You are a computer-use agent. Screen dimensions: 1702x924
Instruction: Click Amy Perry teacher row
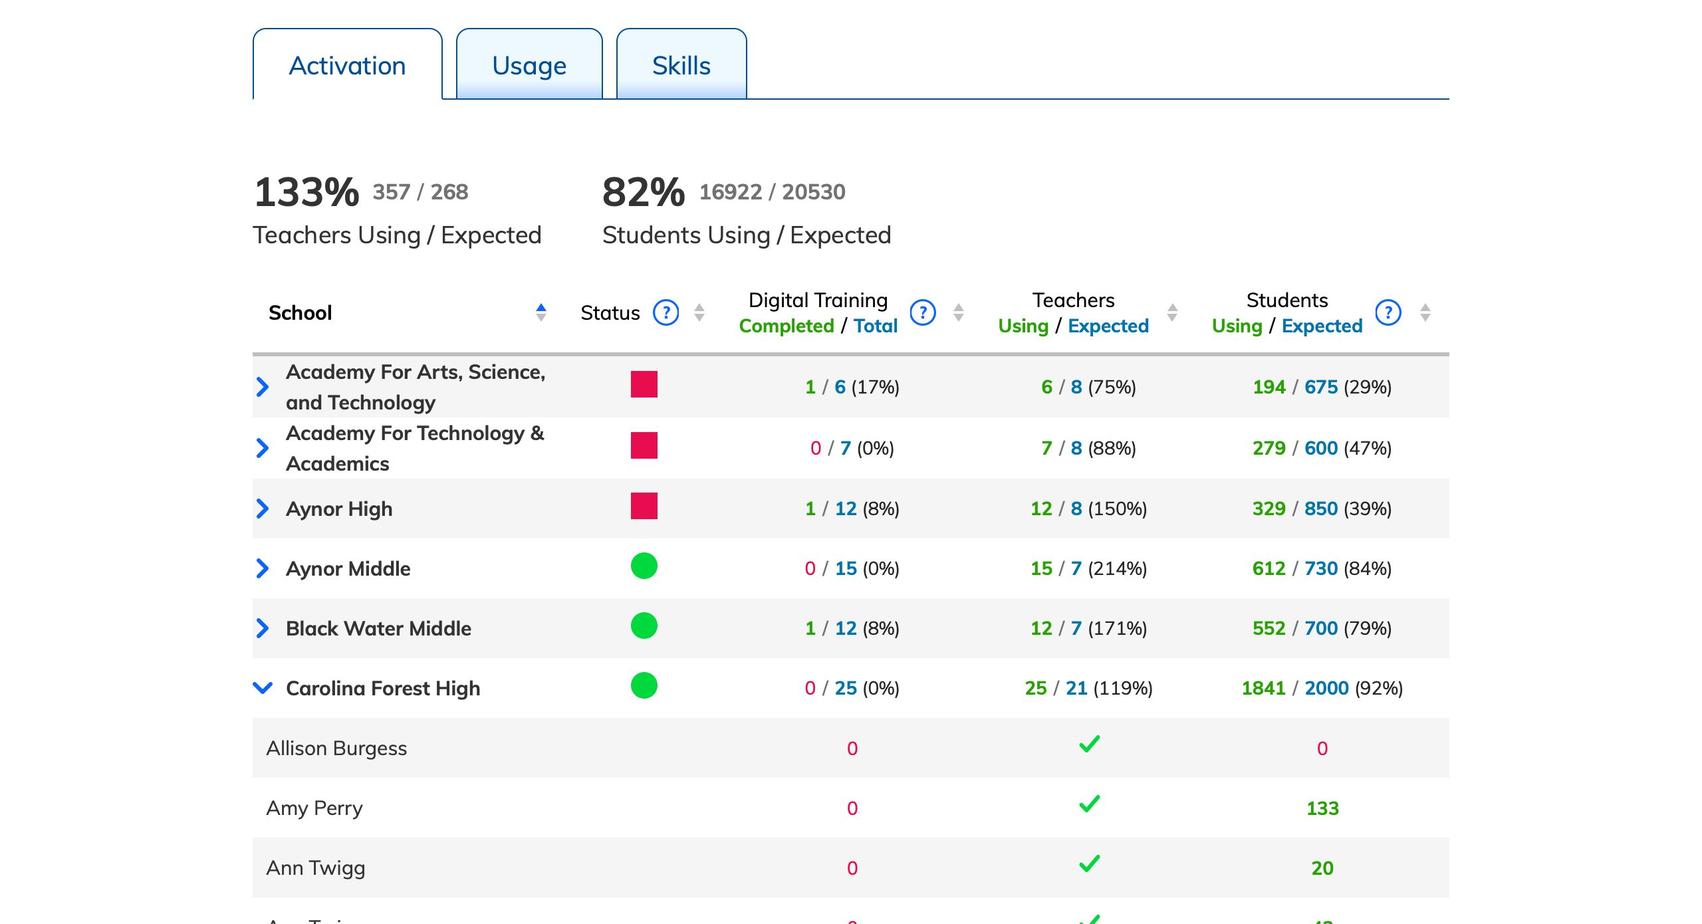click(x=314, y=808)
